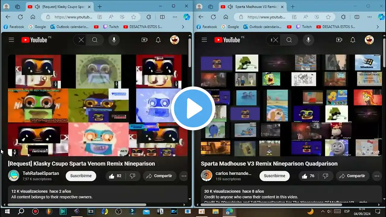Show hidden system tray icons chevron
This screenshot has height=217, width=386.
coord(322,211)
